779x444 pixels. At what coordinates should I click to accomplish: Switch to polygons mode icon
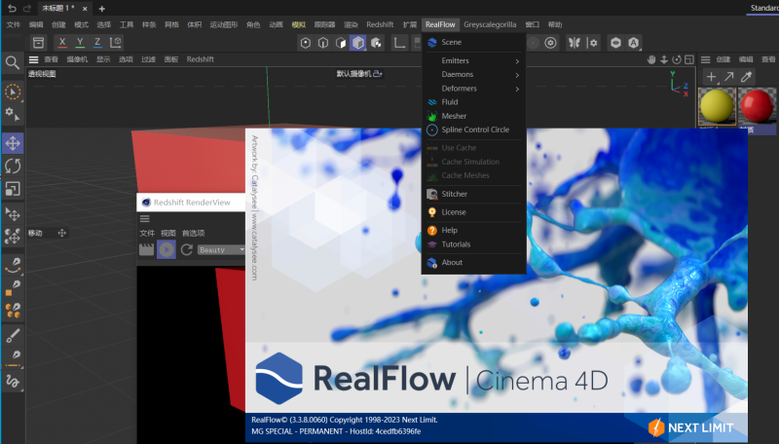coord(341,43)
